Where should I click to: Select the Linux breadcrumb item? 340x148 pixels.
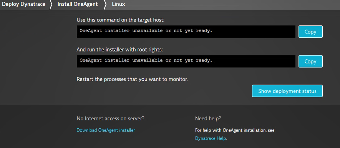tap(118, 4)
